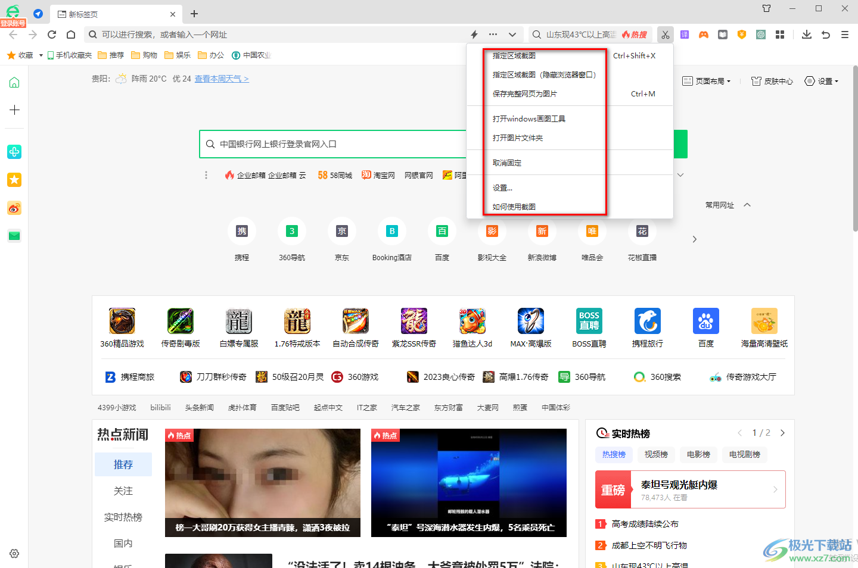Open bilibili quick link

160,408
